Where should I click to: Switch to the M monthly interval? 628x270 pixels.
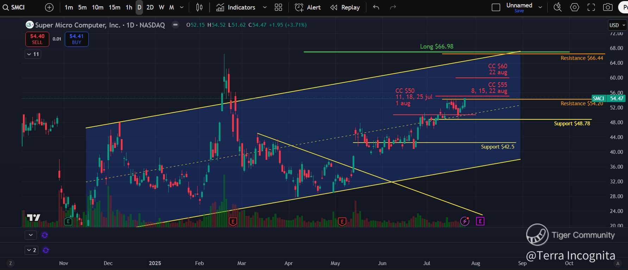pos(172,7)
